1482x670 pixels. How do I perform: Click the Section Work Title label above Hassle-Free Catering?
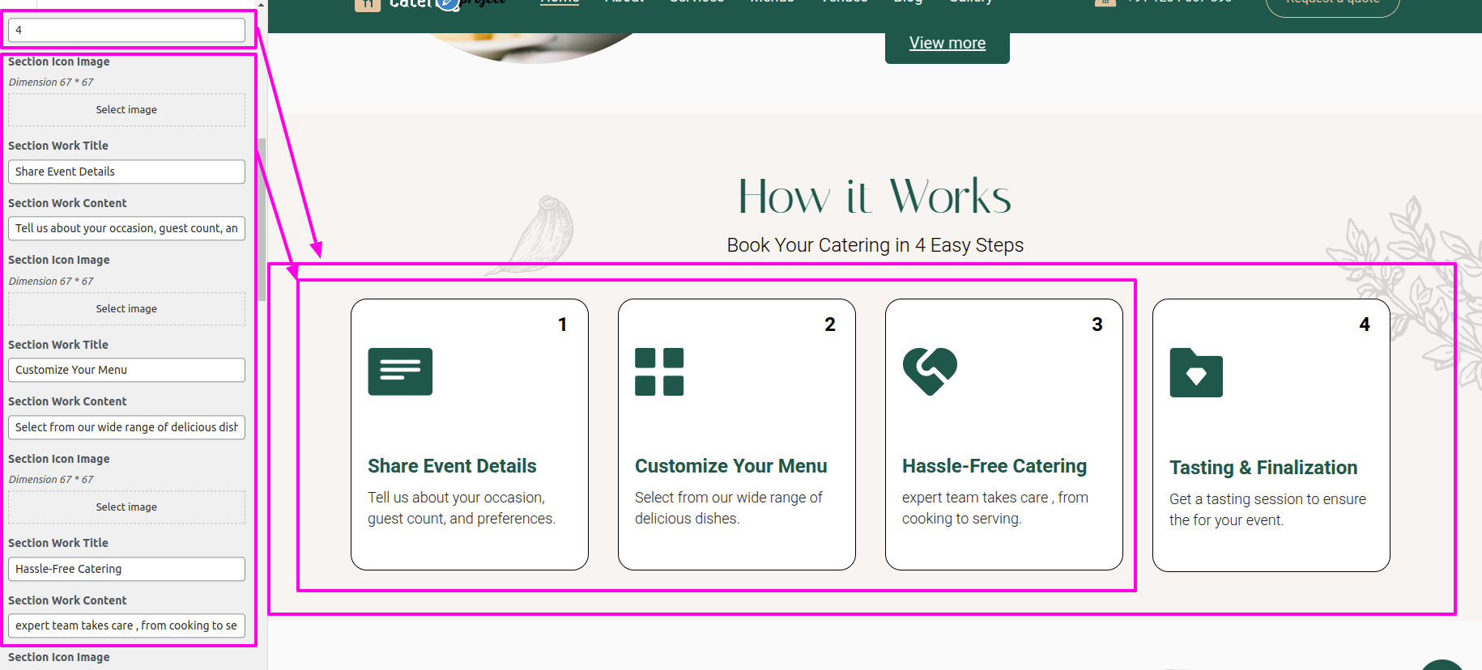(58, 543)
